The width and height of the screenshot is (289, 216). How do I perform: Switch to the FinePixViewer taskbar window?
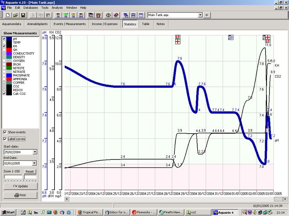pos(171,212)
